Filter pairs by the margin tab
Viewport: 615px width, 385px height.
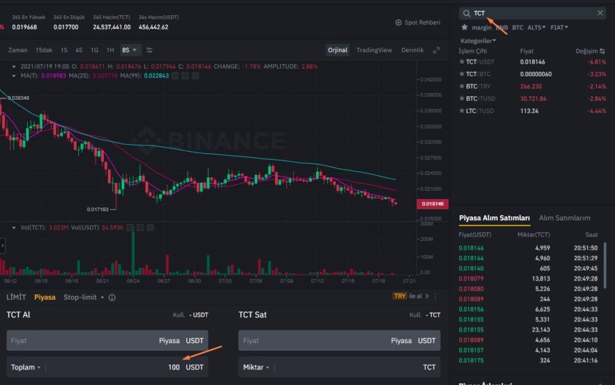[x=482, y=28]
